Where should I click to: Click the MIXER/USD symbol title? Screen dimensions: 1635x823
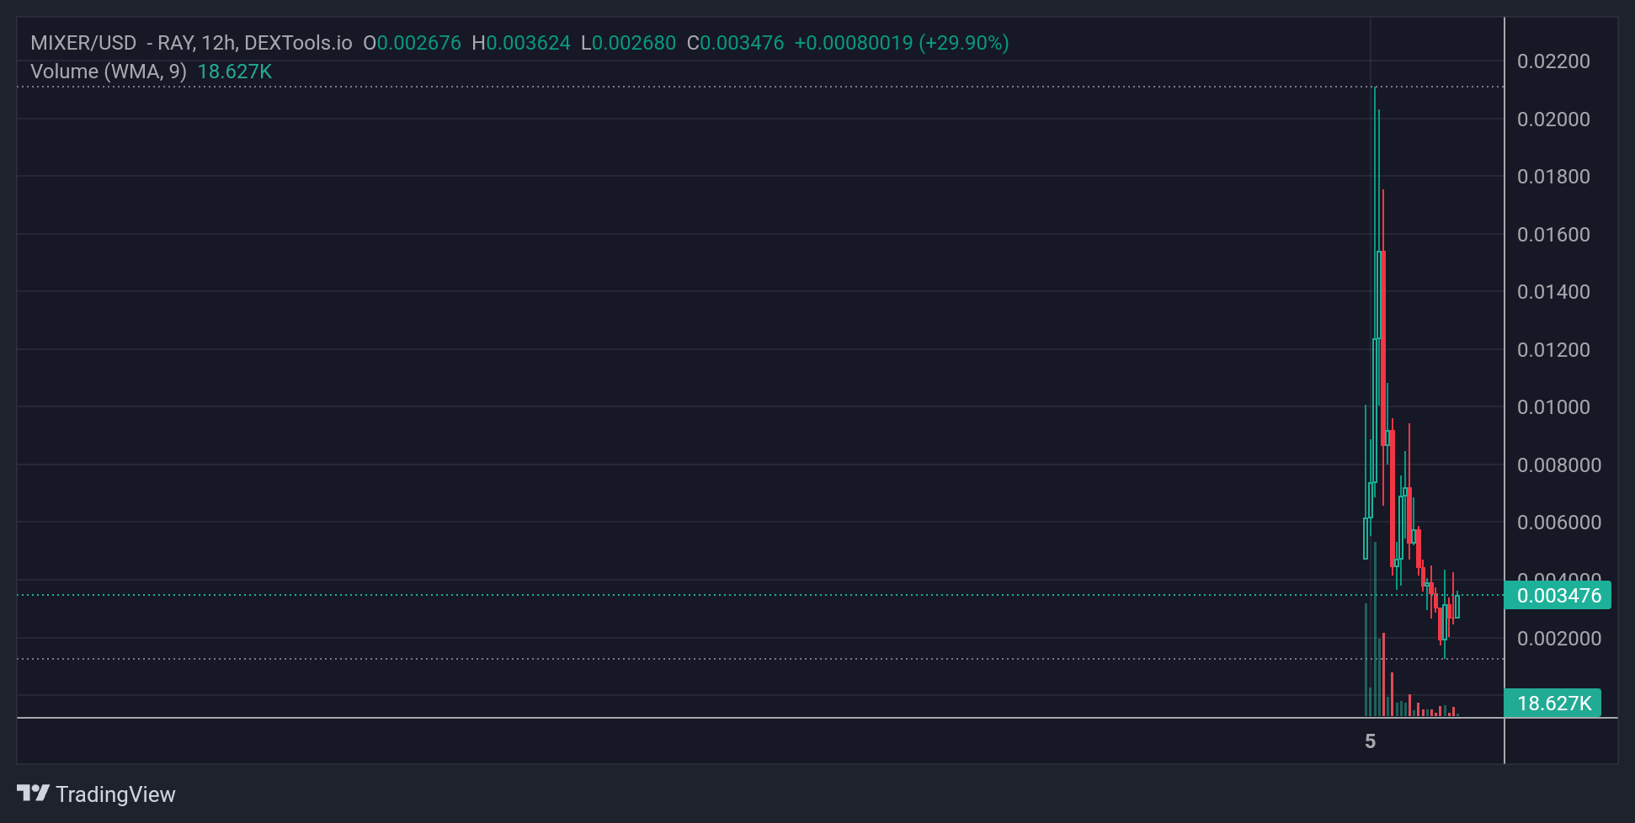[x=83, y=43]
